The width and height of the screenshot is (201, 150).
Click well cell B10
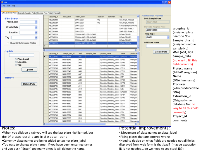pos(82,118)
